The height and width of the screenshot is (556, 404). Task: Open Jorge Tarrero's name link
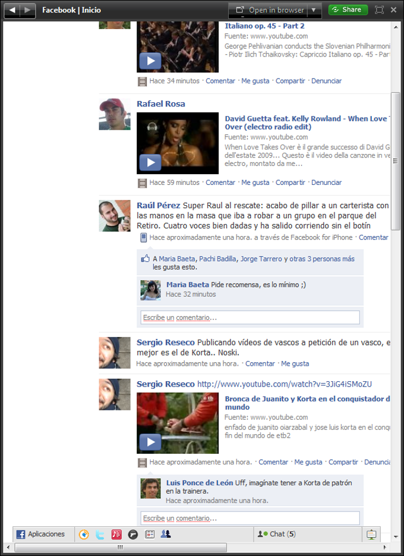point(261,259)
